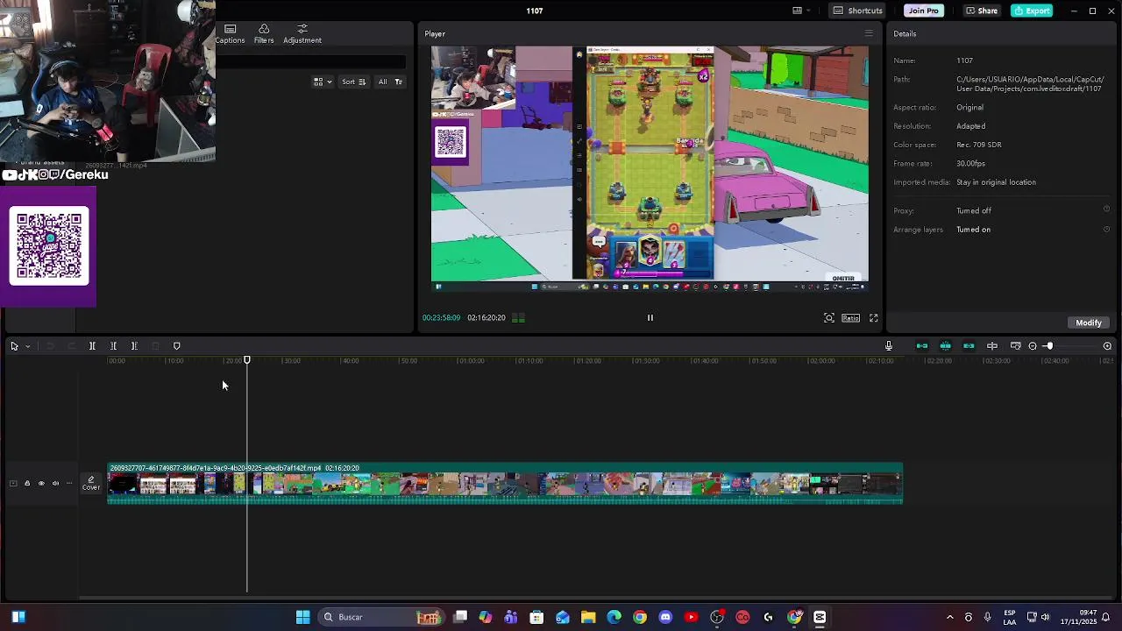Click the greyed-out delete clip icon
The height and width of the screenshot is (631, 1122).
[x=155, y=346]
